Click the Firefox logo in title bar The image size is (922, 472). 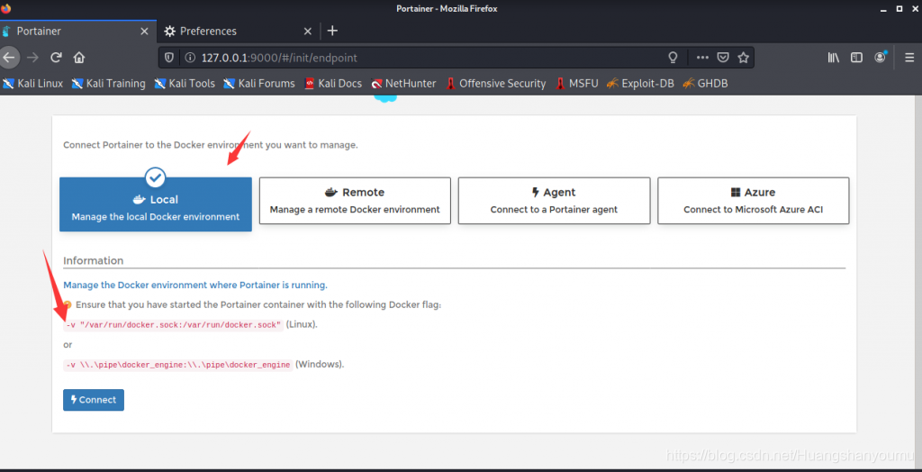[x=6, y=8]
